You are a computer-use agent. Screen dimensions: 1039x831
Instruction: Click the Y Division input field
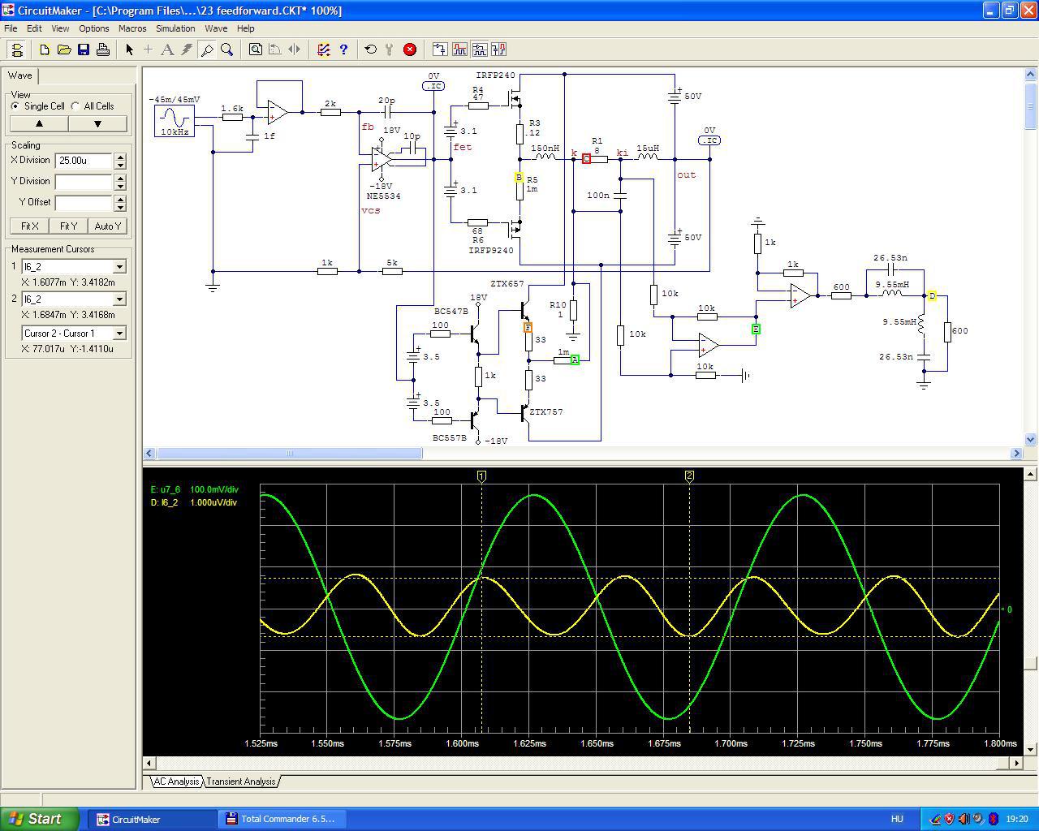tap(84, 182)
